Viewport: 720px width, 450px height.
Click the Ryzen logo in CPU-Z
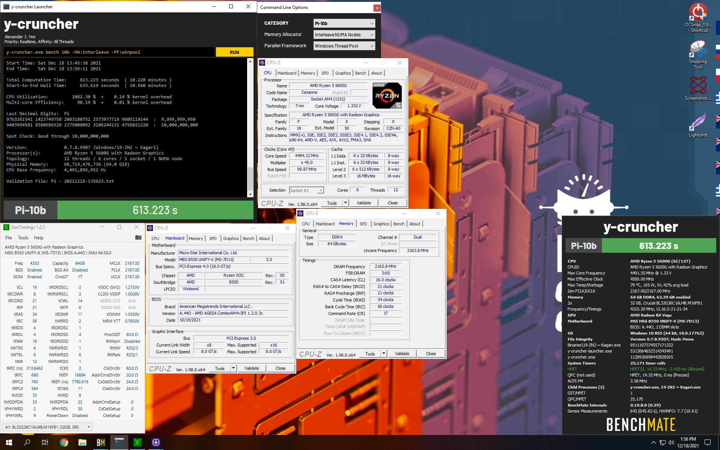coord(387,95)
